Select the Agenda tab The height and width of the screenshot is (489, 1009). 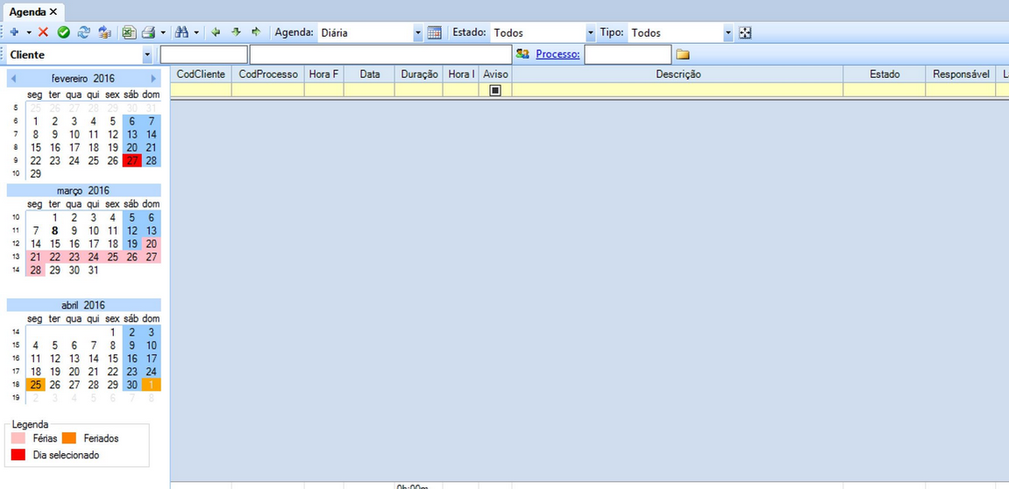tap(28, 11)
